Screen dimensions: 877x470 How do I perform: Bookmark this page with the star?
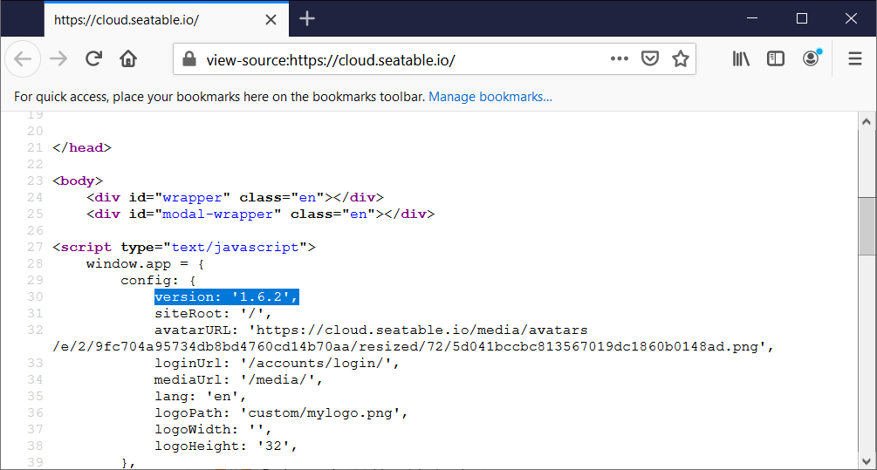680,59
